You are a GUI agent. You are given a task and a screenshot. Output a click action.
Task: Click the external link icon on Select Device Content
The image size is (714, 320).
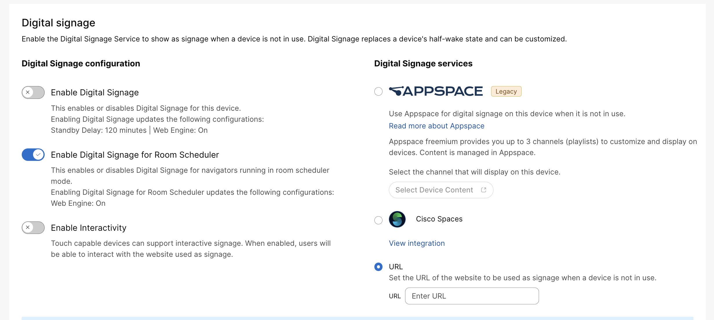pyautogui.click(x=484, y=190)
